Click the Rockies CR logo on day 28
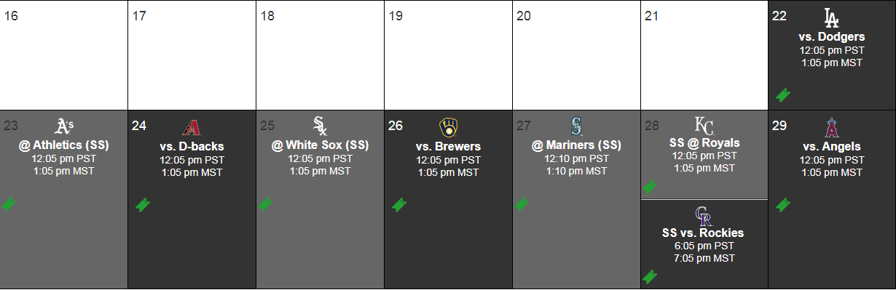The height and width of the screenshot is (290, 896). tap(704, 216)
